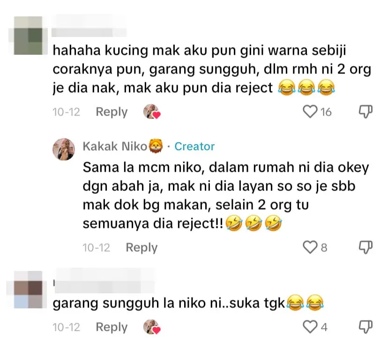Screen dimensions: 388x350
Task: Reply to the first comment
Action: 111,112
